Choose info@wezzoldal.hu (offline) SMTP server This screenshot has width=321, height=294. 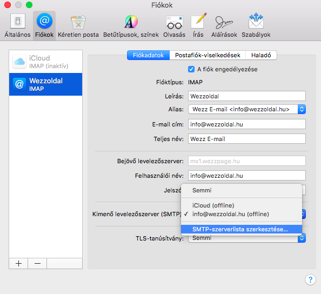coord(242,214)
